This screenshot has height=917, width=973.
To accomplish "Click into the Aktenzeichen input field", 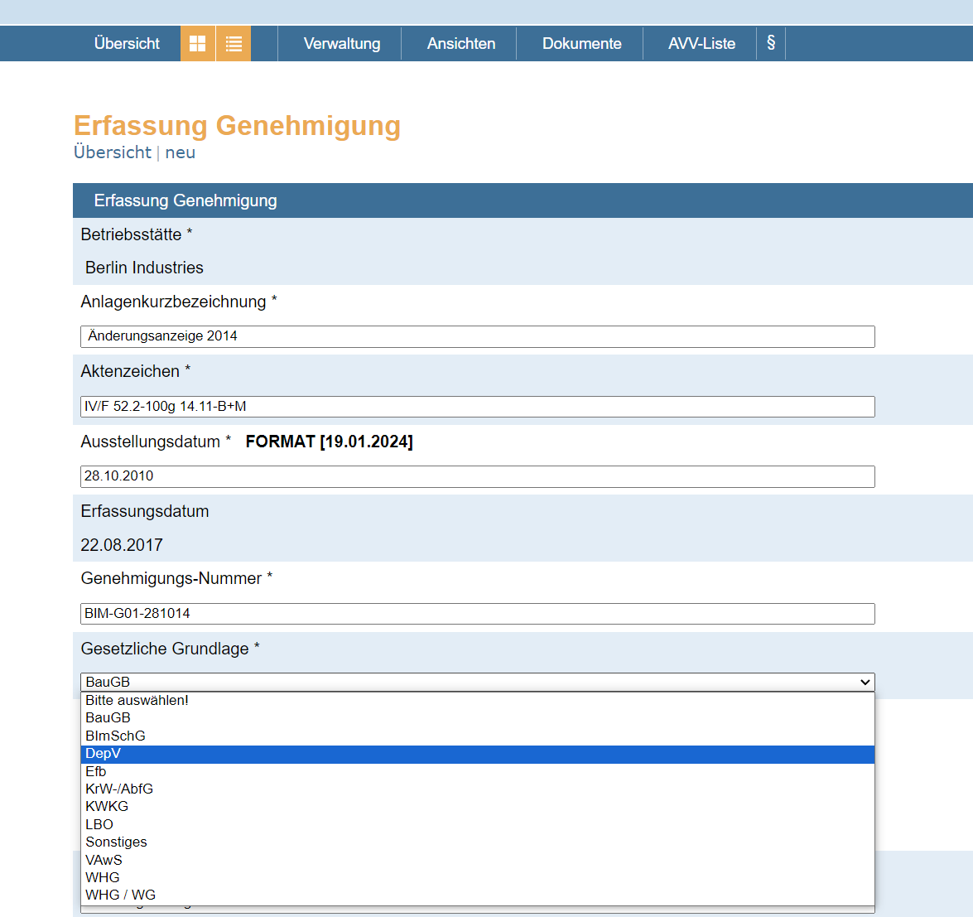I will coord(477,407).
